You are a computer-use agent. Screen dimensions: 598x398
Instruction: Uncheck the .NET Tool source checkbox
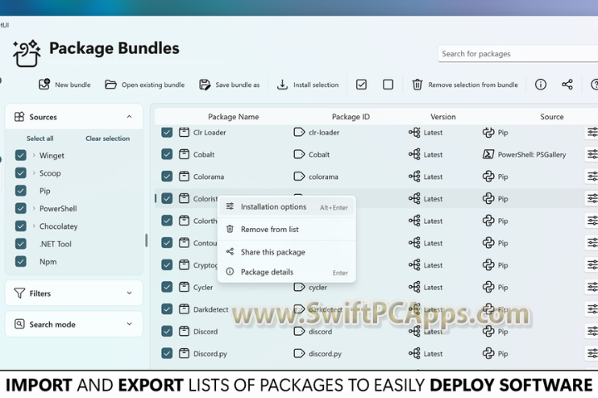21,244
